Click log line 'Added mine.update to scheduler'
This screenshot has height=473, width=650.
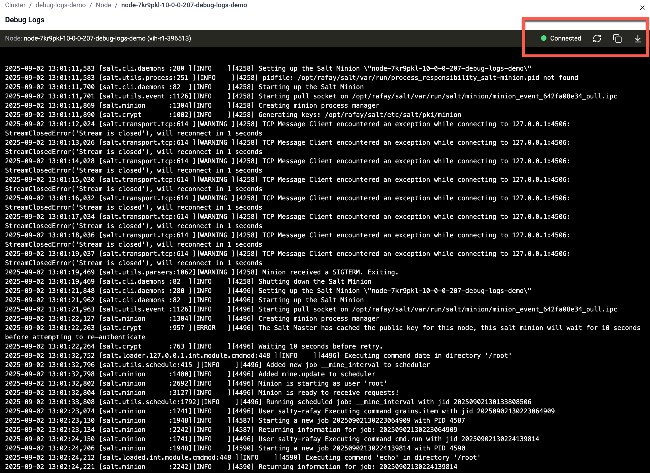click(x=190, y=374)
